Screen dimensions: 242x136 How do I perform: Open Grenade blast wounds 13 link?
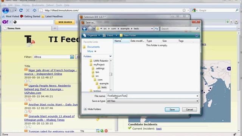coord(50,118)
